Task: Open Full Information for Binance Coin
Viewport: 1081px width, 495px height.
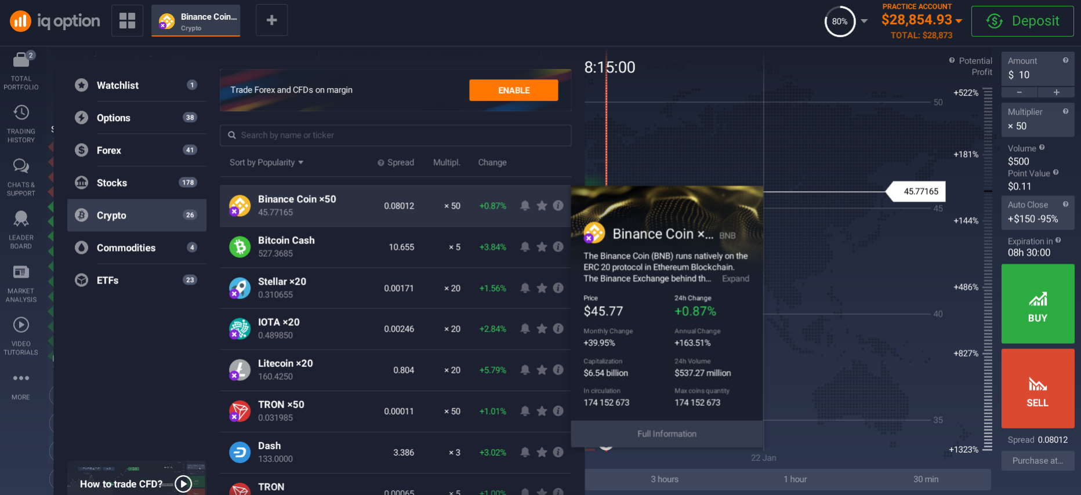Action: click(x=667, y=434)
